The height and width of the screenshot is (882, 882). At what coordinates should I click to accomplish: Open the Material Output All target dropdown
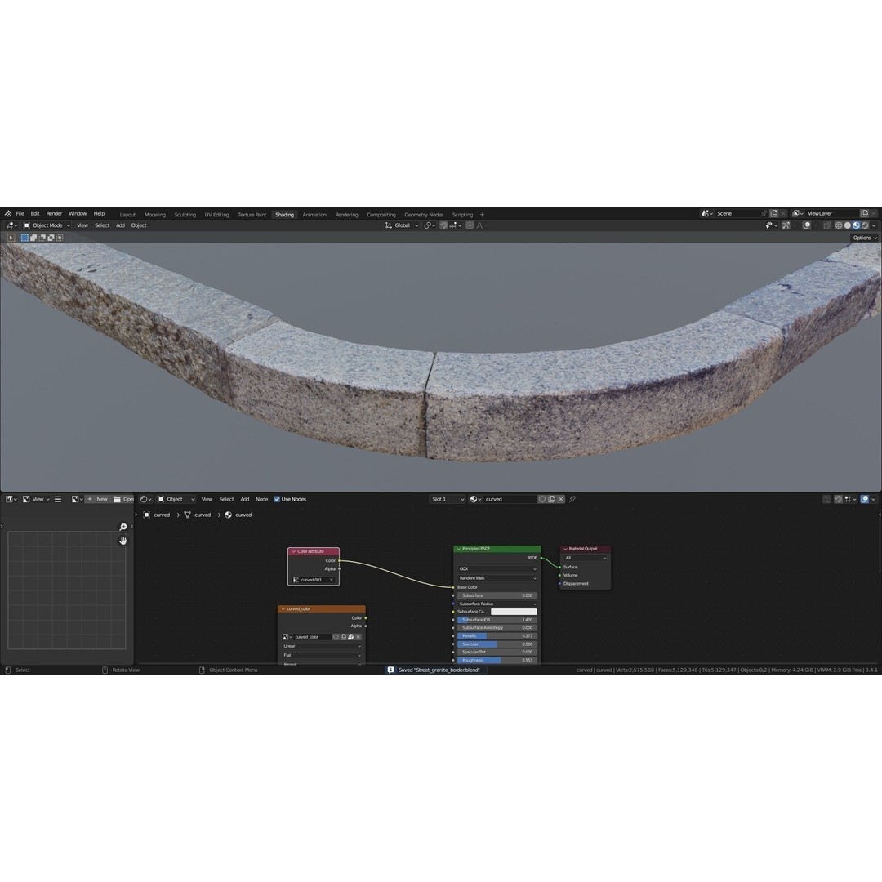(x=585, y=558)
